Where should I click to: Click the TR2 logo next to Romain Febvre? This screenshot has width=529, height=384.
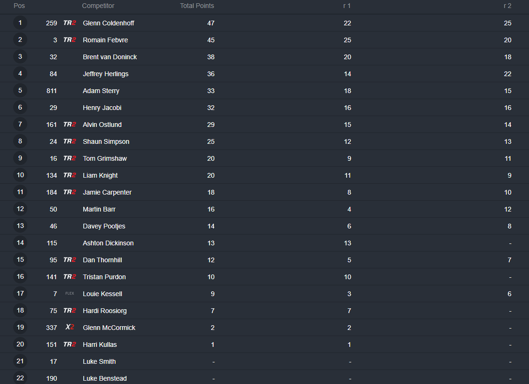[x=70, y=40]
